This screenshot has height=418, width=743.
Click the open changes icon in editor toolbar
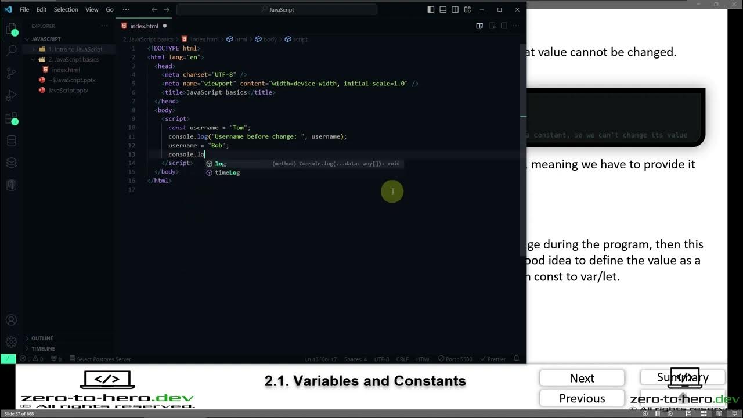[492, 26]
